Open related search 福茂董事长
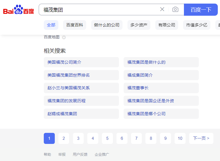220x161 pixels. tap(161, 88)
